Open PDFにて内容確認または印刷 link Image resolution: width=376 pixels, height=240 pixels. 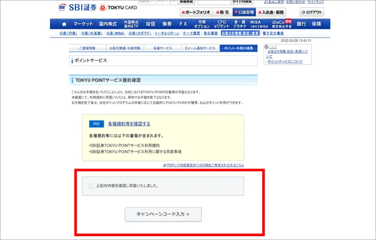(205, 165)
